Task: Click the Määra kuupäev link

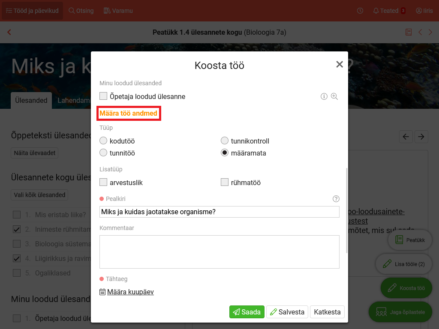Action: point(130,292)
